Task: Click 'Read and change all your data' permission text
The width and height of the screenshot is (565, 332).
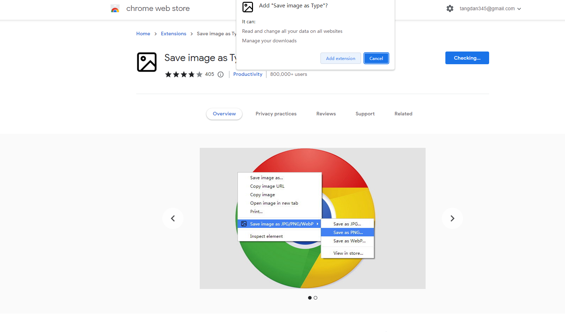Action: click(x=292, y=31)
